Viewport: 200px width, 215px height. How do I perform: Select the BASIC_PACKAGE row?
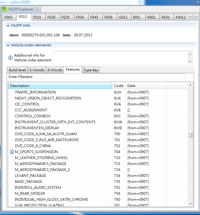(x=98, y=182)
